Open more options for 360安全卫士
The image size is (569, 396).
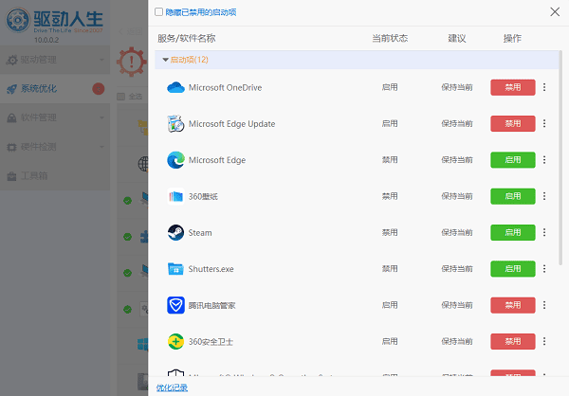(x=544, y=341)
